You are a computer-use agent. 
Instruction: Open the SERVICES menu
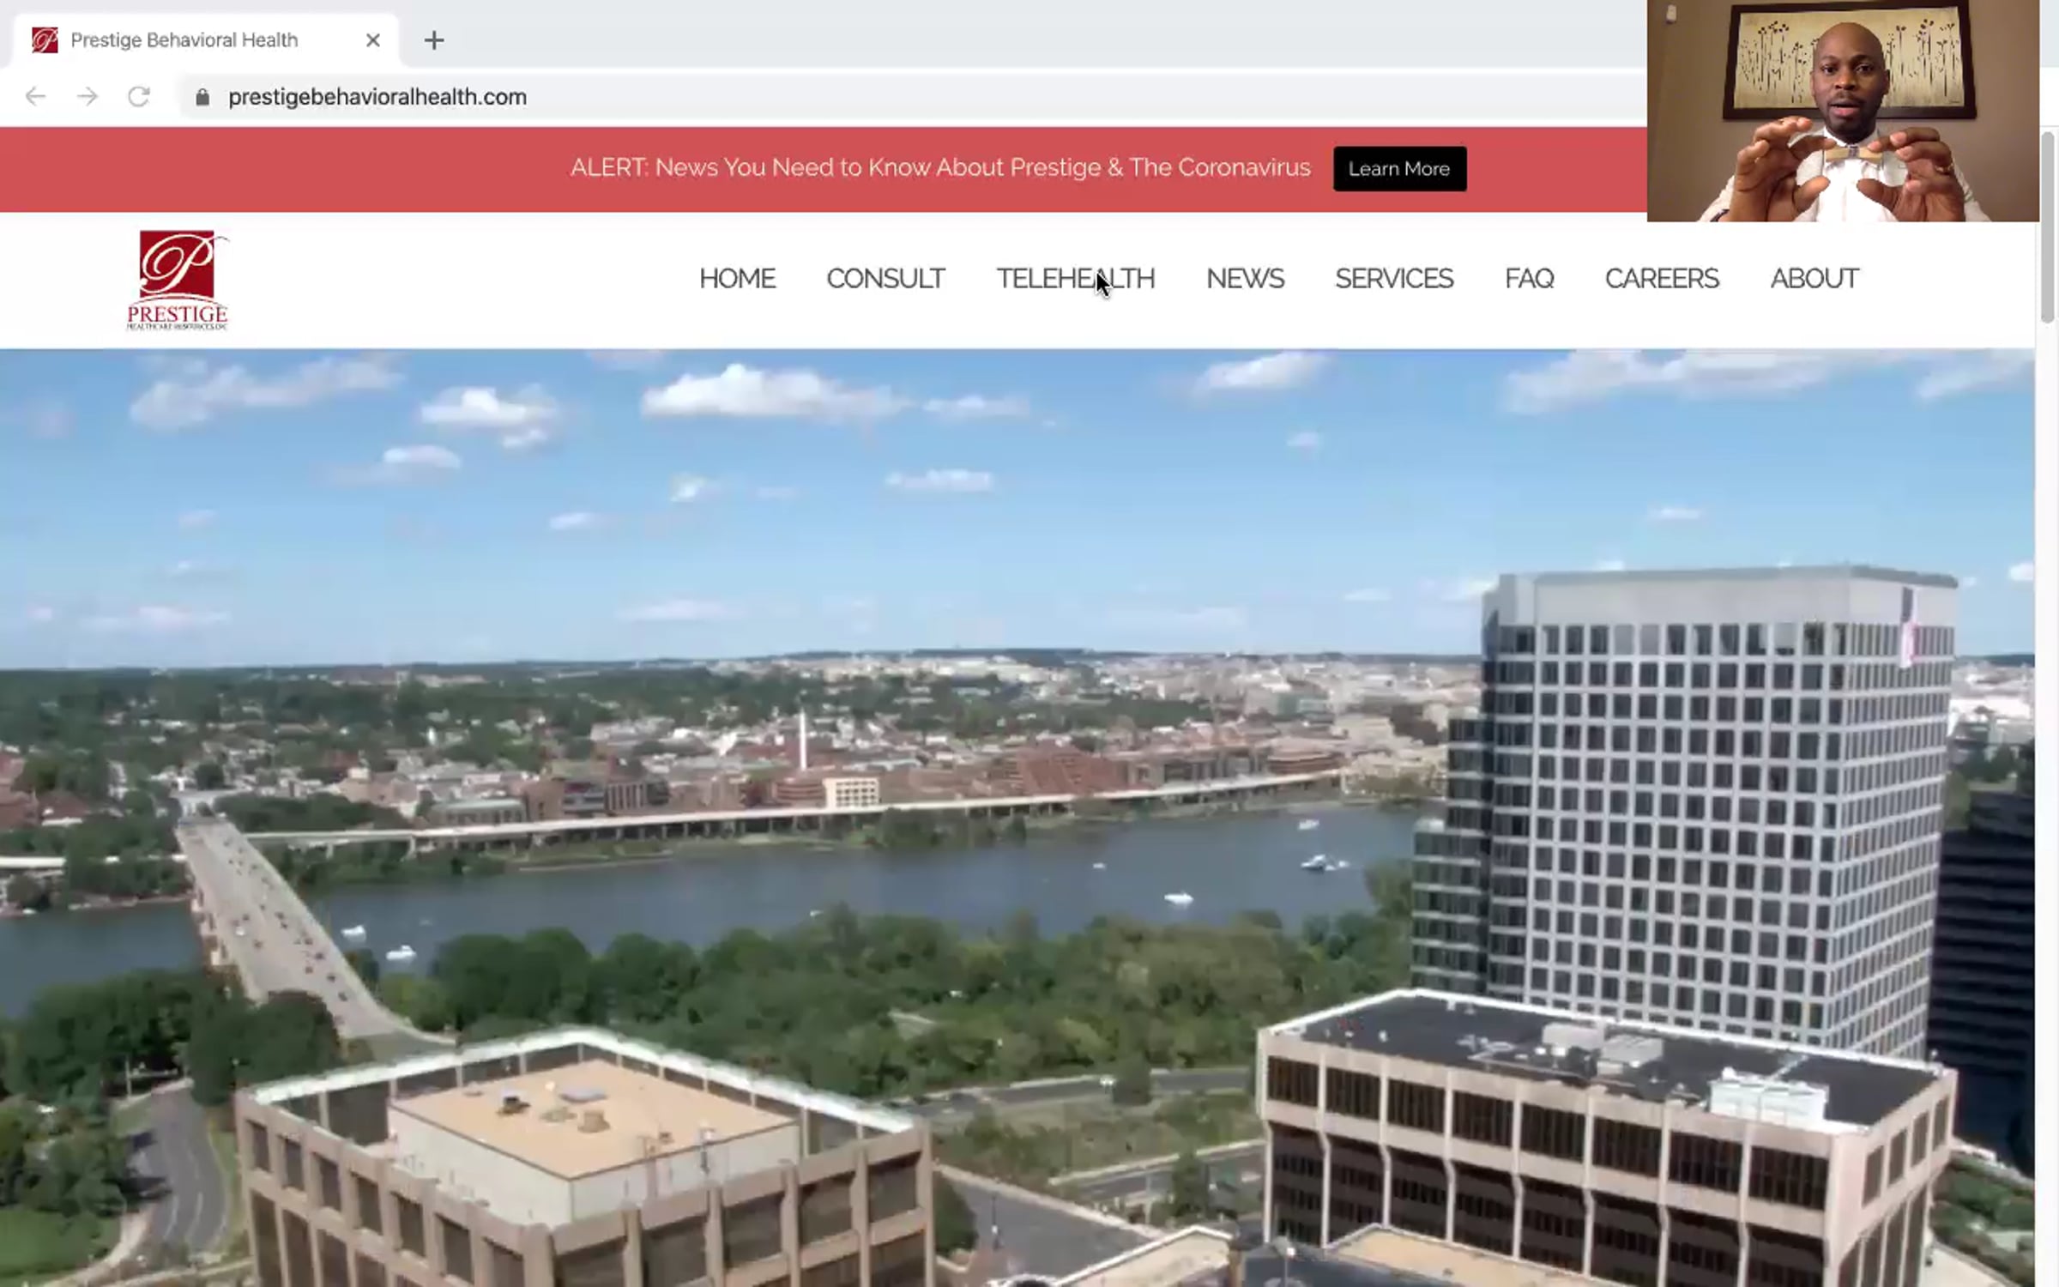pos(1394,279)
